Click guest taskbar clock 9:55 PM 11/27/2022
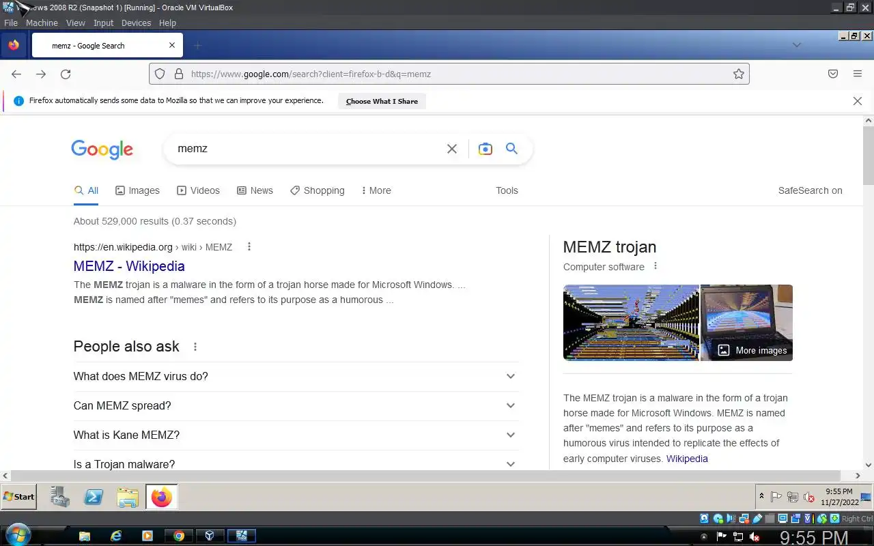Image resolution: width=874 pixels, height=546 pixels. 839,496
